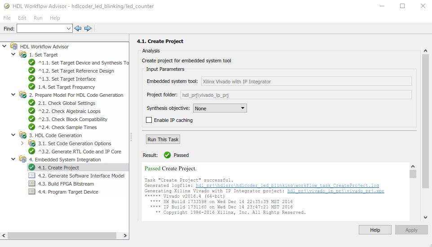Screen dimensions: 432x247
Task: Click the Find back arrow icon
Action: tap(78, 28)
